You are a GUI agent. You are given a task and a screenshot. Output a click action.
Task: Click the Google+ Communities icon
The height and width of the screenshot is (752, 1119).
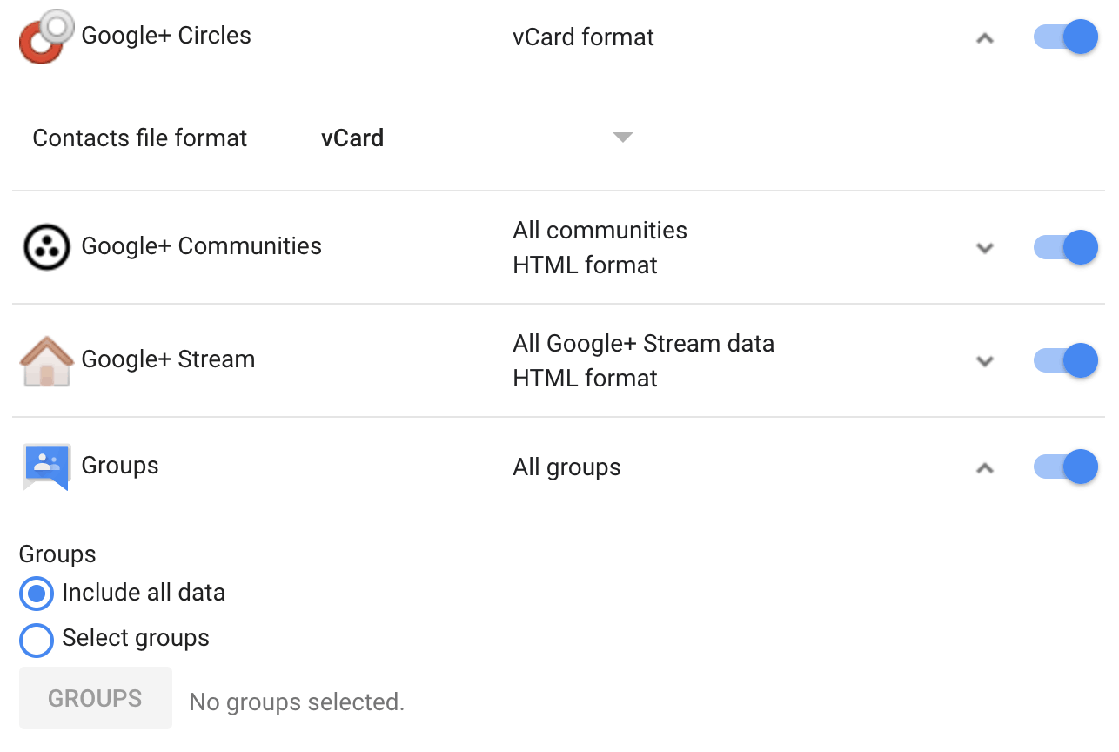coord(46,247)
